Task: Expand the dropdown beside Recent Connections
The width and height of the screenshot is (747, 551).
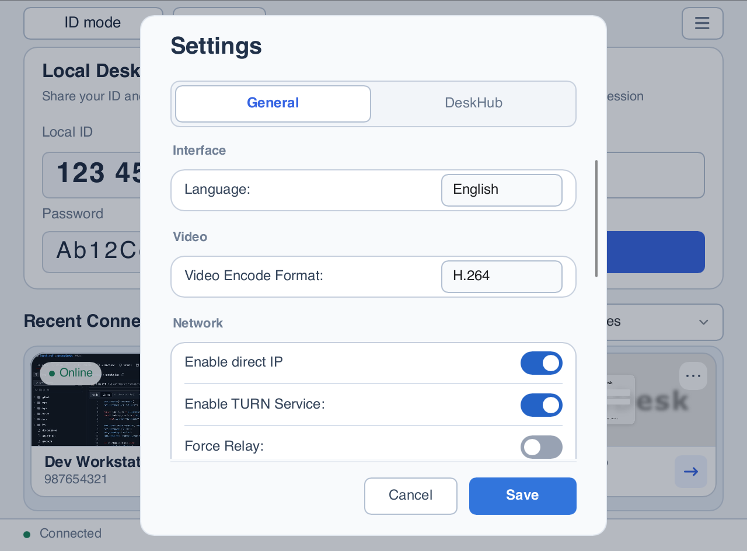Action: click(665, 322)
